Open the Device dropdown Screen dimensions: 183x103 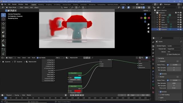[174, 52]
